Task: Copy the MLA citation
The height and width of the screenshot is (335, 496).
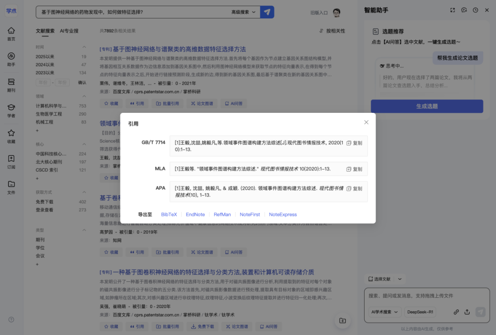Action: (354, 169)
